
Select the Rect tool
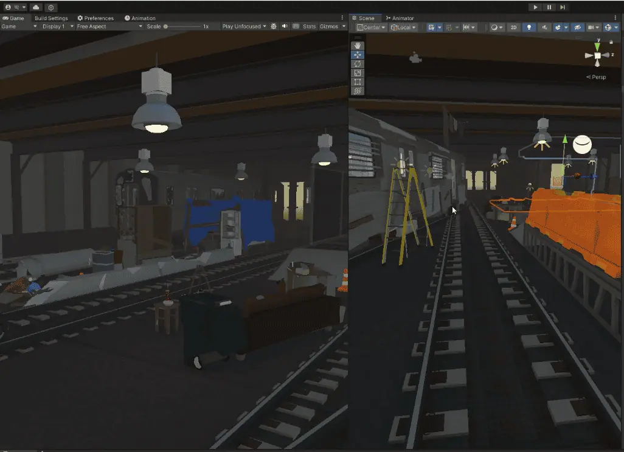[x=358, y=82]
